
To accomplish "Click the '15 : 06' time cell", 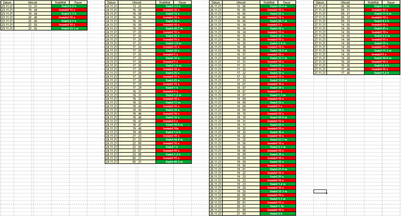I will (x=241, y=6).
